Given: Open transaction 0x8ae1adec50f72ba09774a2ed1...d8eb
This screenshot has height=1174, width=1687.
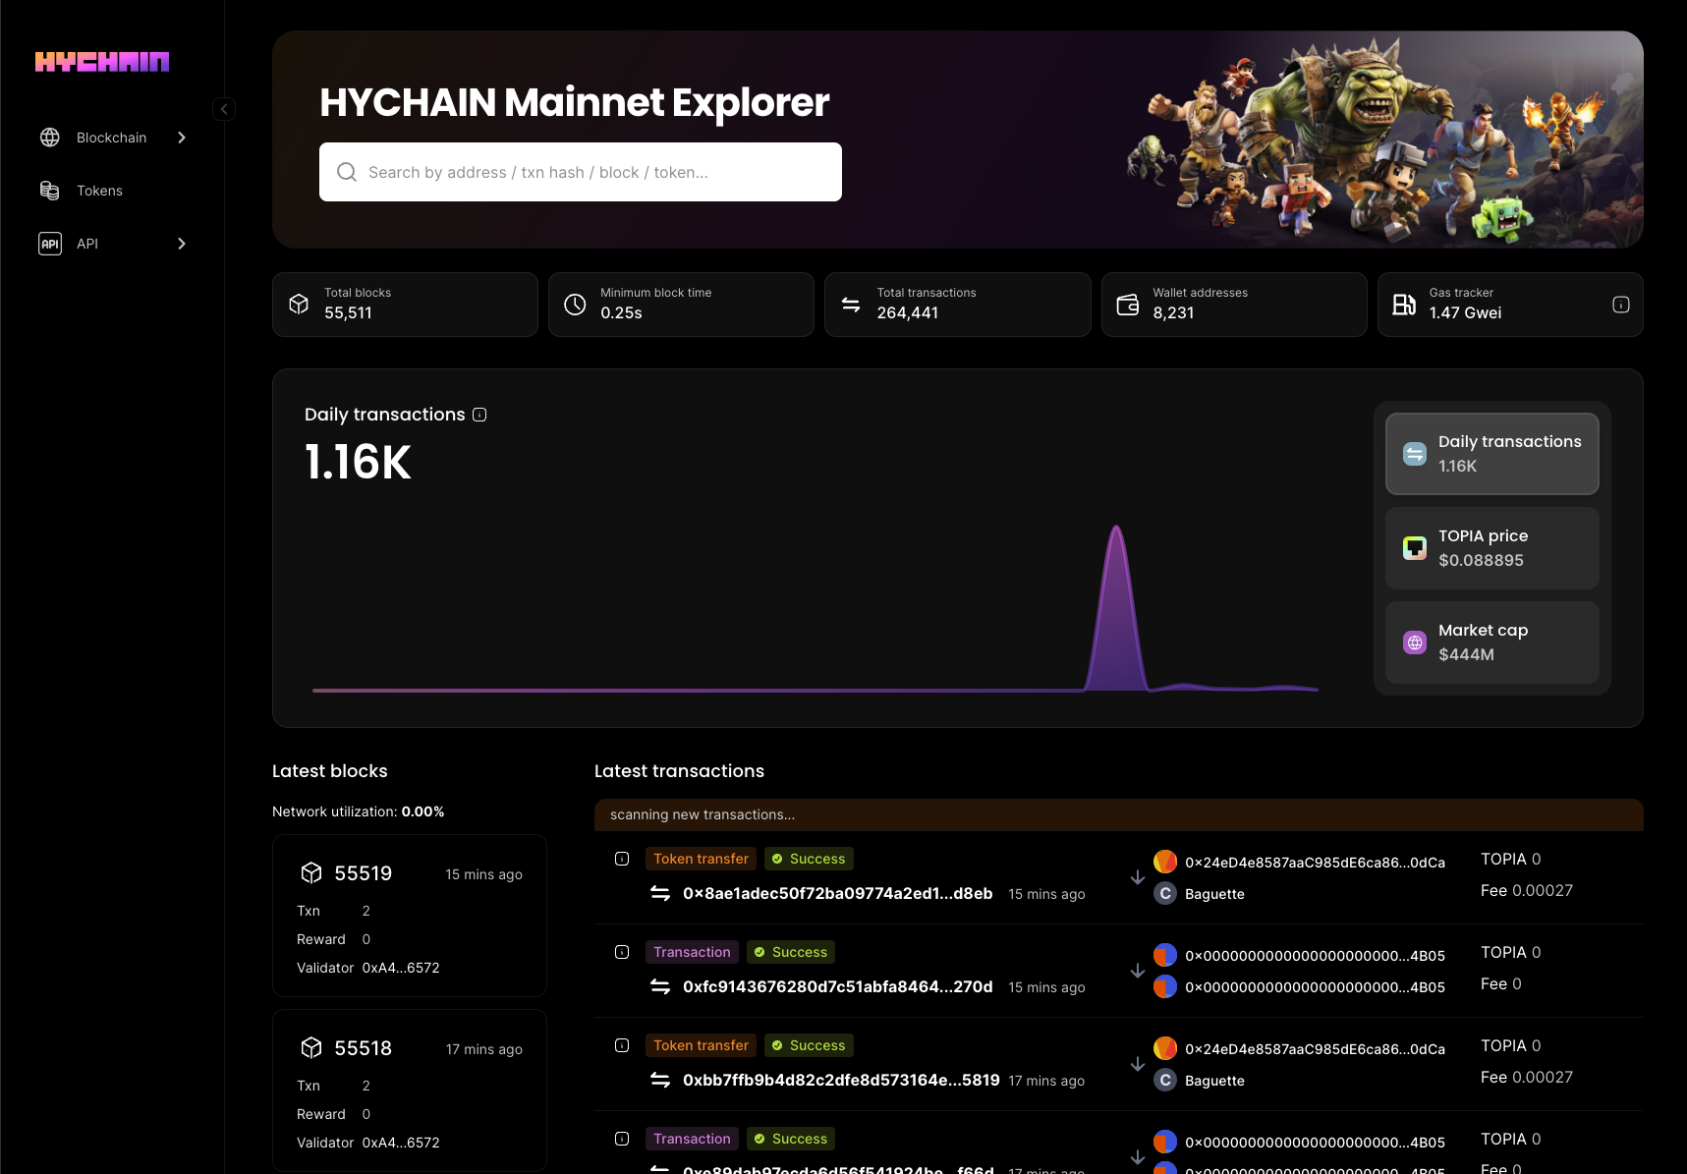Looking at the screenshot, I should [837, 893].
